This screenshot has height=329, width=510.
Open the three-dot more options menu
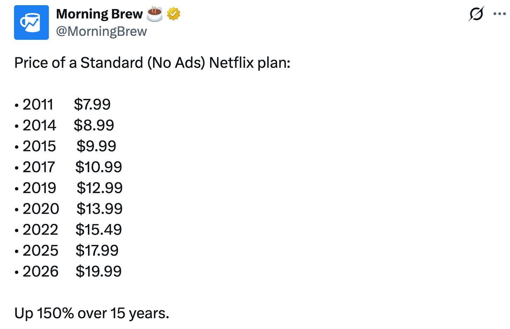(499, 14)
